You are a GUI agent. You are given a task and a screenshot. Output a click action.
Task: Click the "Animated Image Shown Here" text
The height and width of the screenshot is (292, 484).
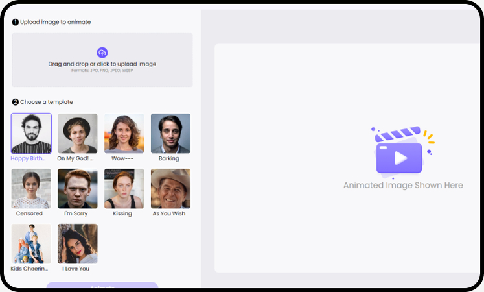coord(403,186)
